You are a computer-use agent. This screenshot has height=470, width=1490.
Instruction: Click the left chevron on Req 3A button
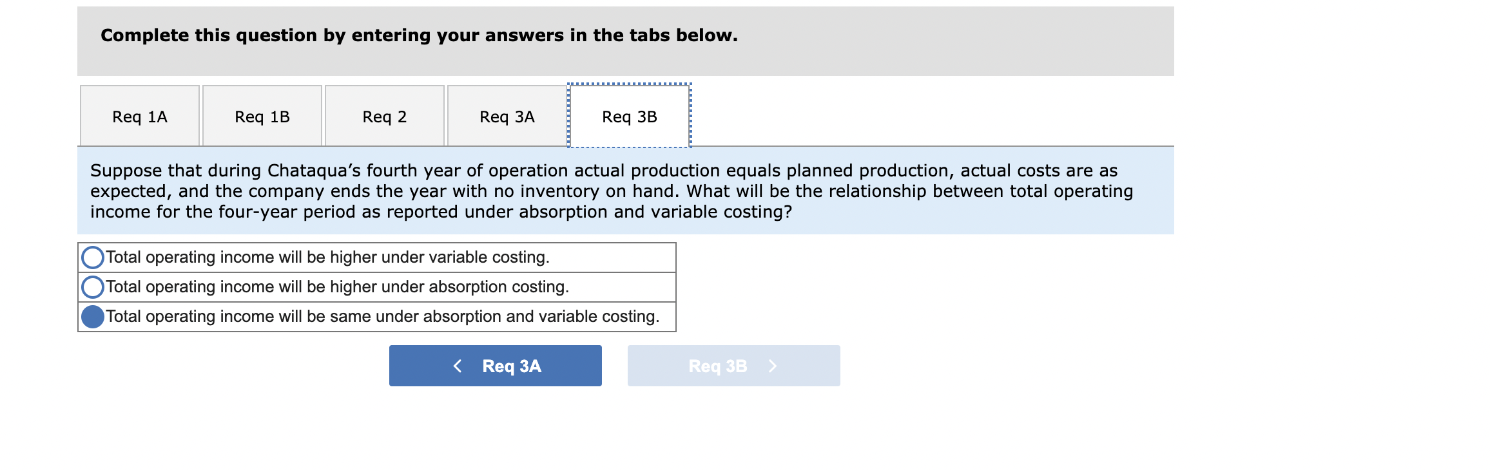coord(458,365)
